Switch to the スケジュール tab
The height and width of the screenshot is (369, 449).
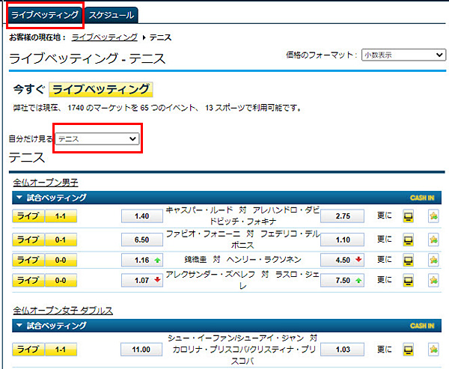pyautogui.click(x=112, y=15)
